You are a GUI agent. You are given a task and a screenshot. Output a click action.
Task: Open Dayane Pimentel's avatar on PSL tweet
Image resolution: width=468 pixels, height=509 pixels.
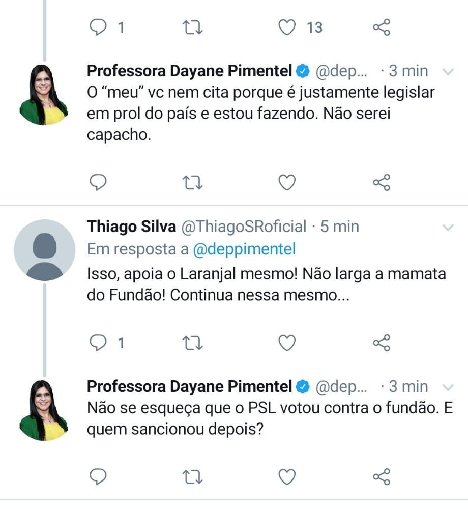coord(44,409)
